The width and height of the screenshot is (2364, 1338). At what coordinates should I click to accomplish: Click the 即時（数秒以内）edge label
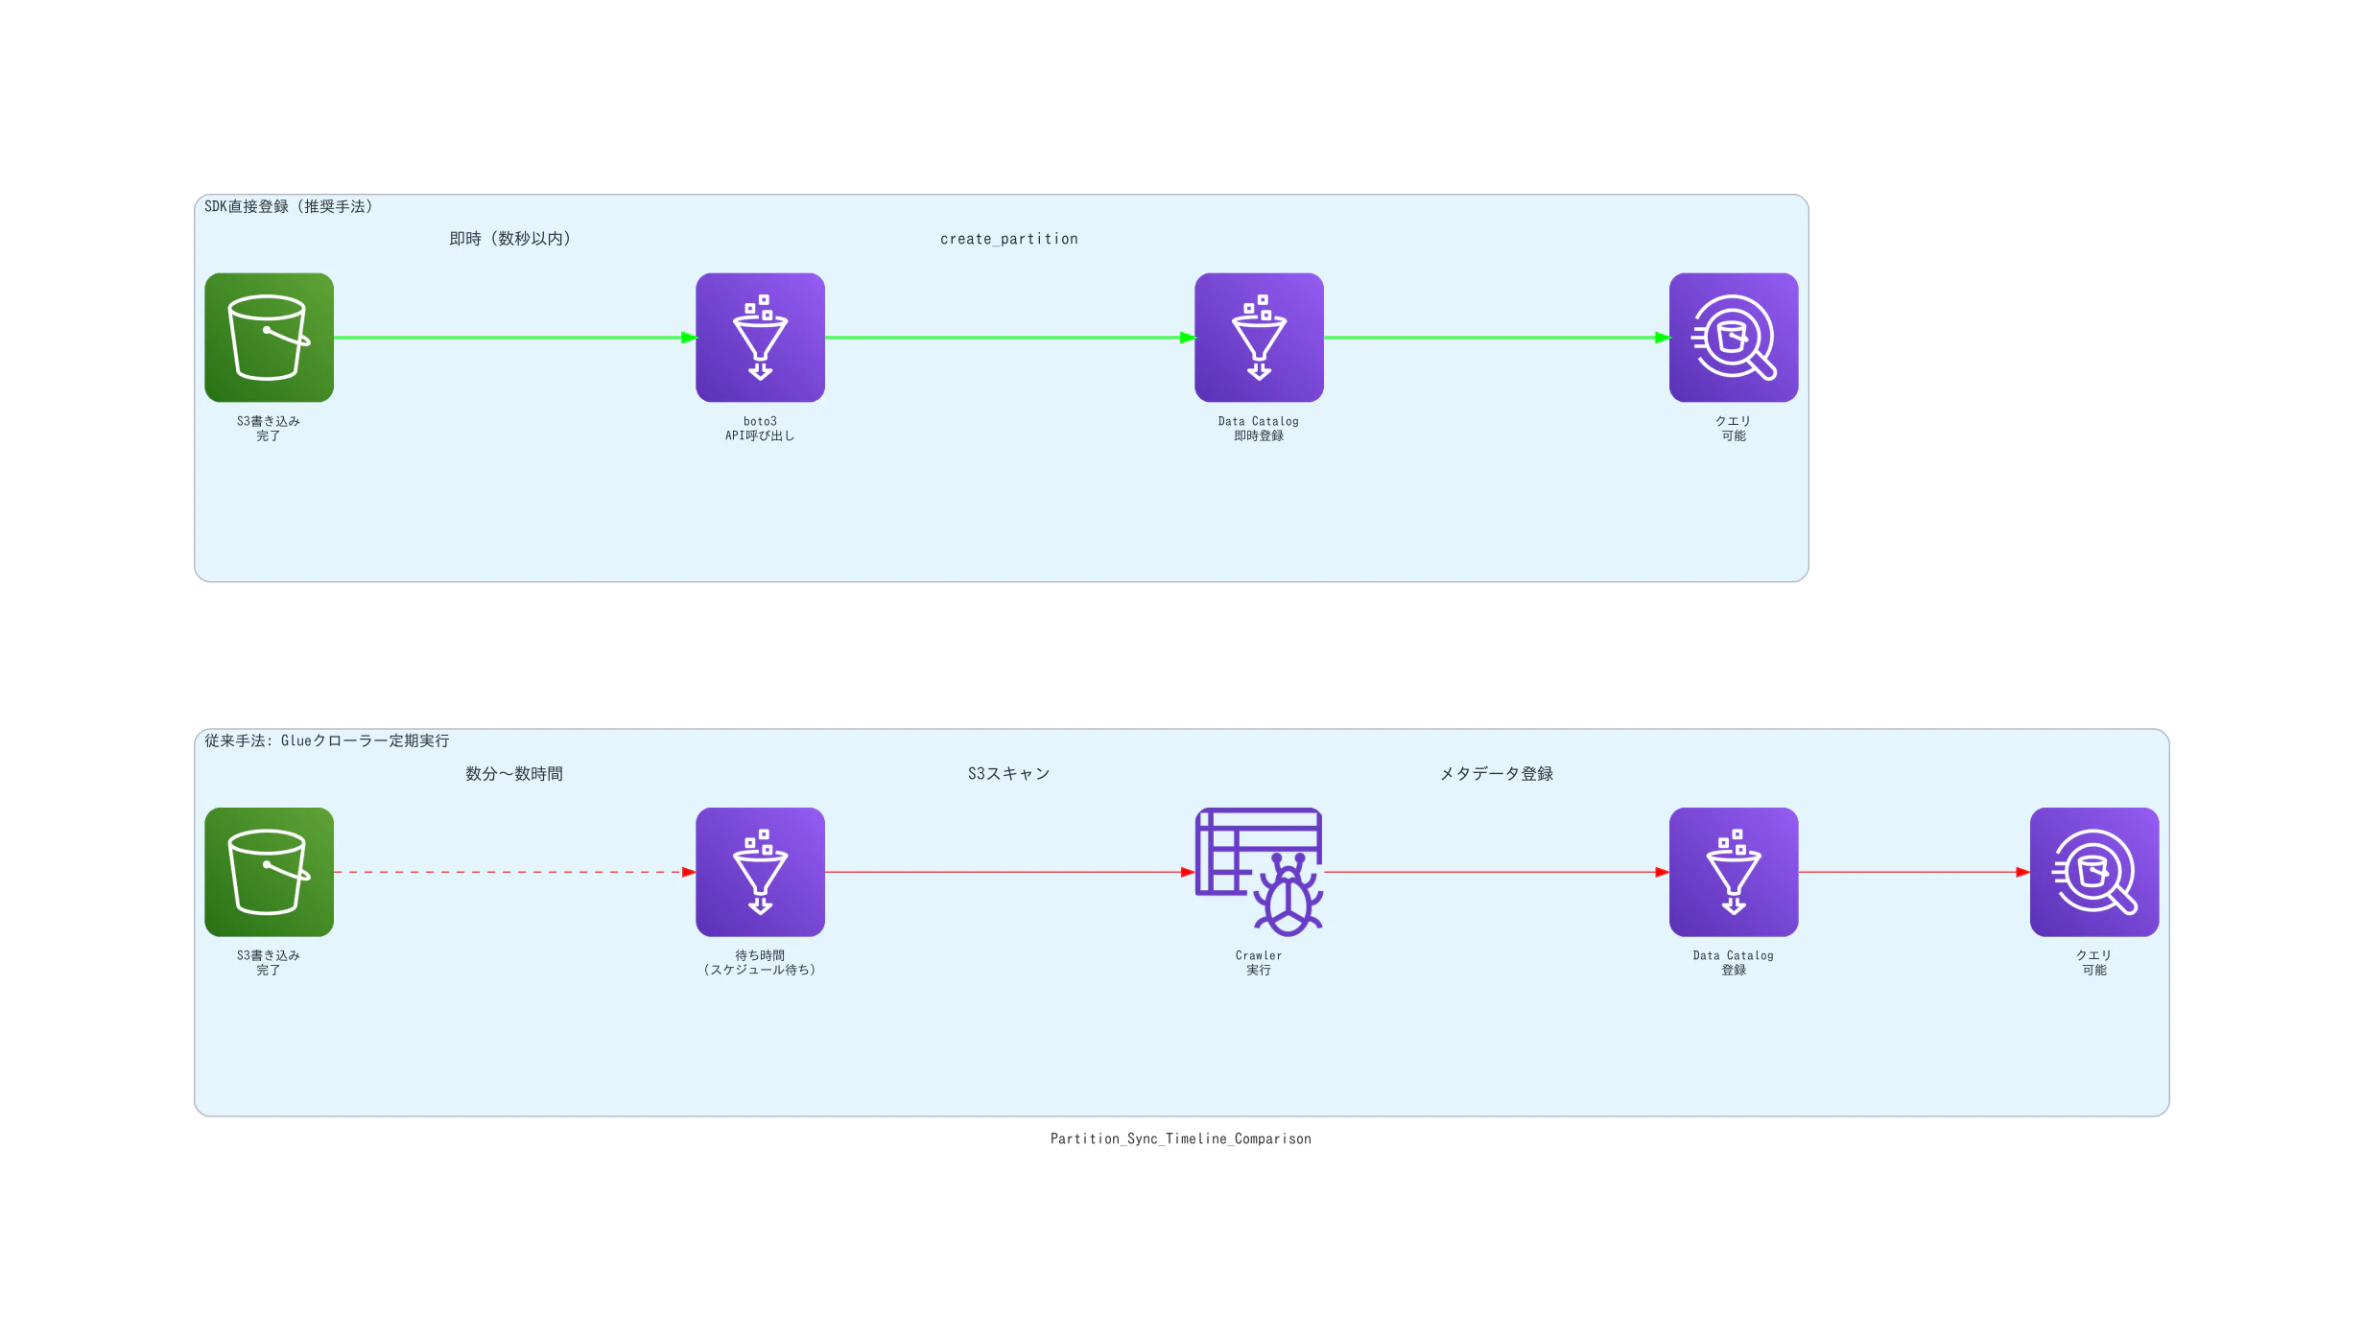click(510, 239)
